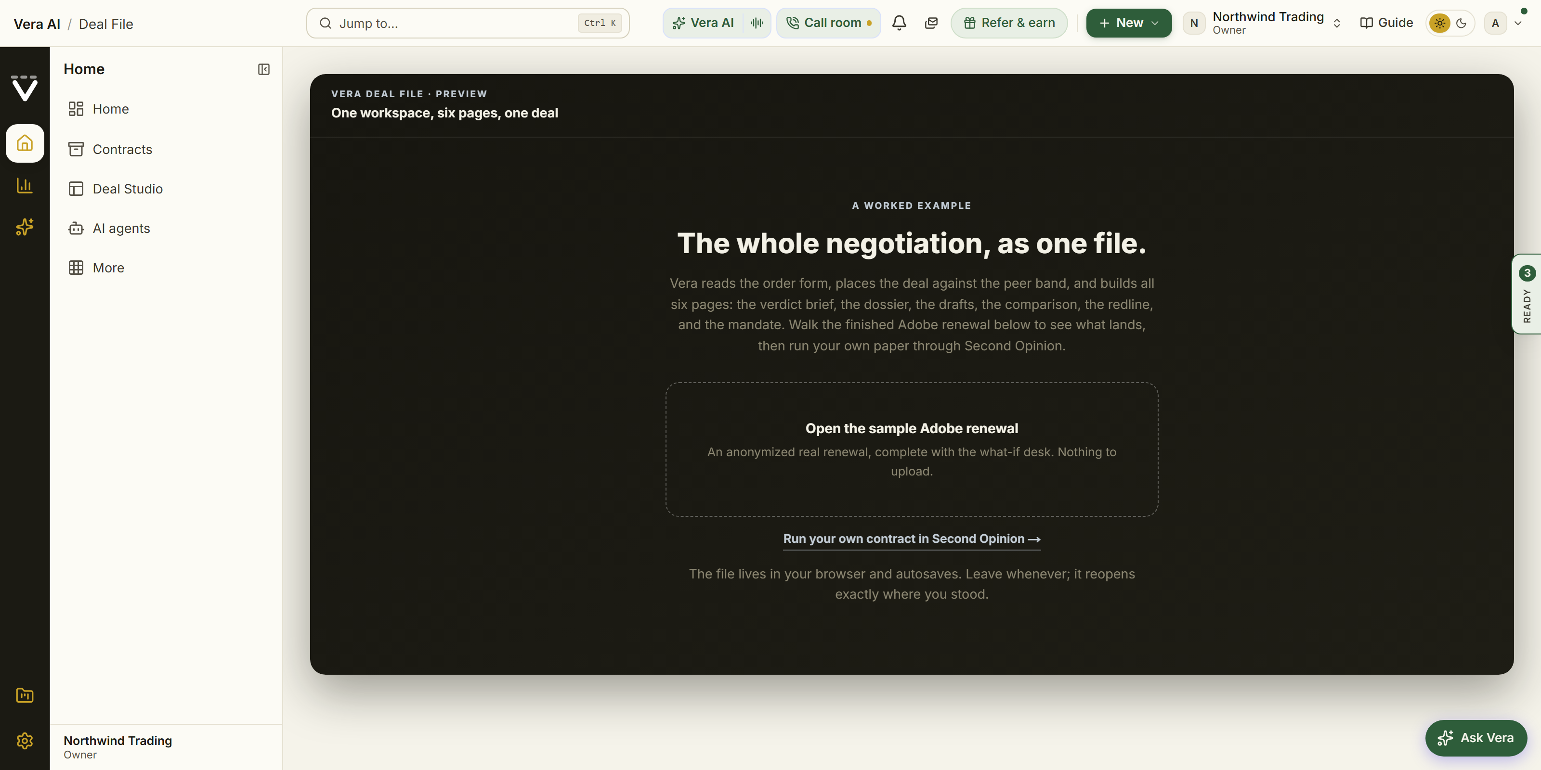Open the Guide
Screen dimensions: 1541x770
coord(1387,23)
